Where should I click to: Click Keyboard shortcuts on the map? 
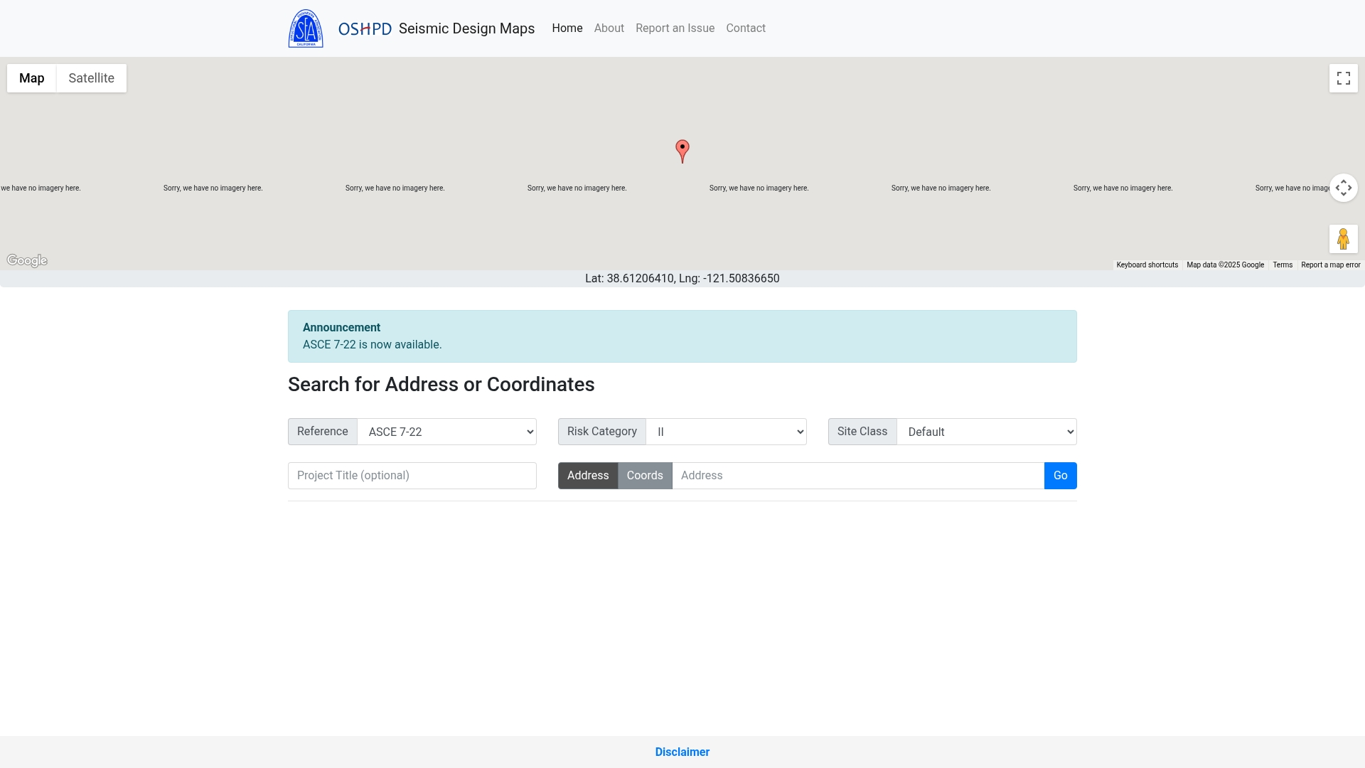[1147, 265]
